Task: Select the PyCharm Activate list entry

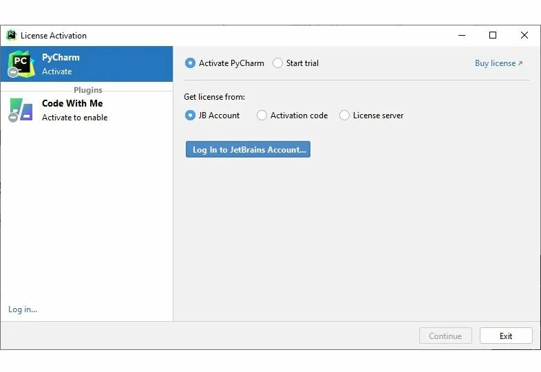Action: coord(87,64)
